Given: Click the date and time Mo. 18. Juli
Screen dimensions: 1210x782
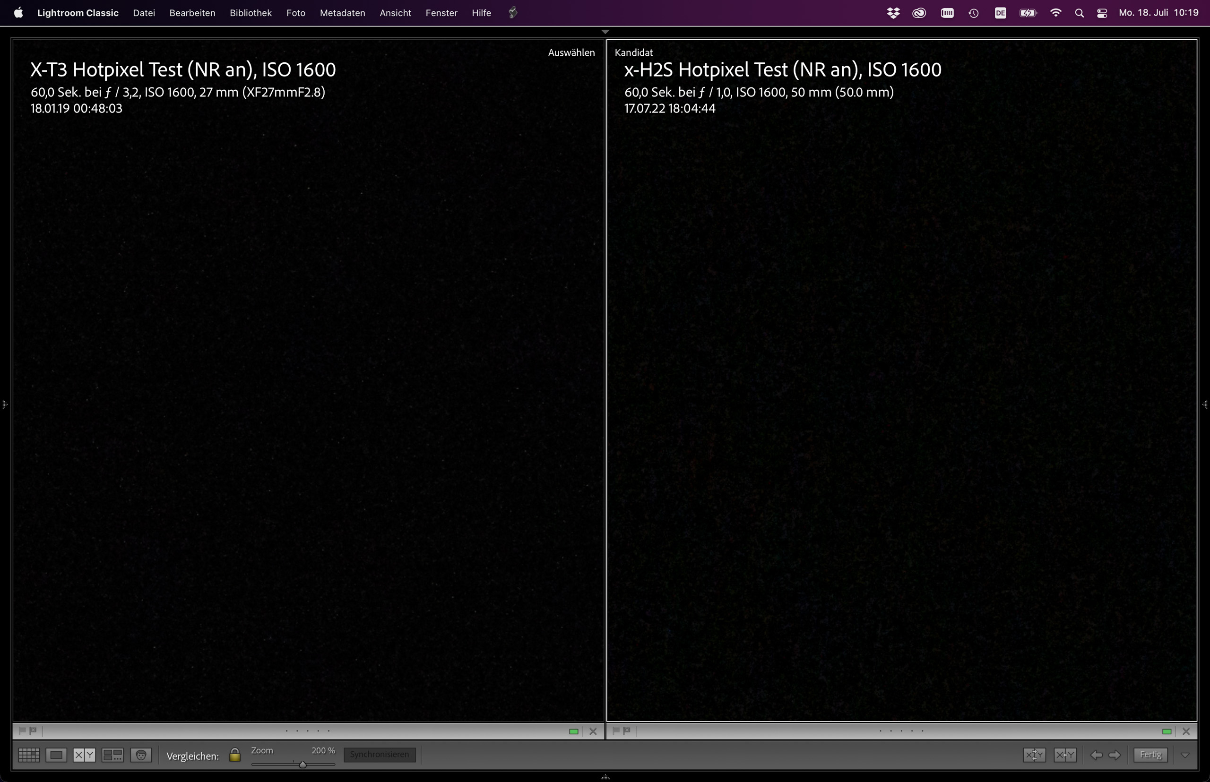Looking at the screenshot, I should click(1158, 13).
